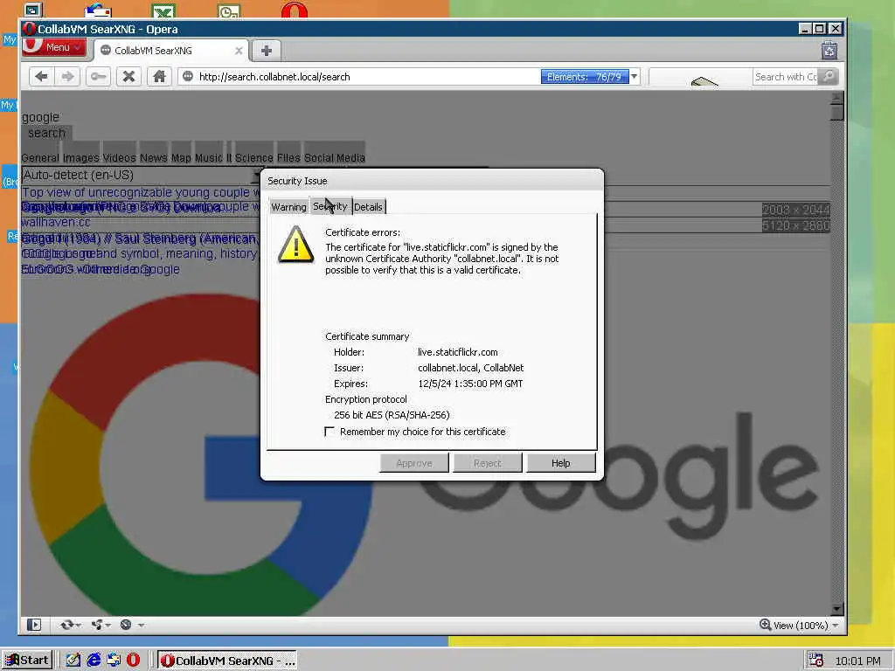Click the Elements 76/79 loading progress bar
This screenshot has width=895, height=671.
pyautogui.click(x=585, y=77)
